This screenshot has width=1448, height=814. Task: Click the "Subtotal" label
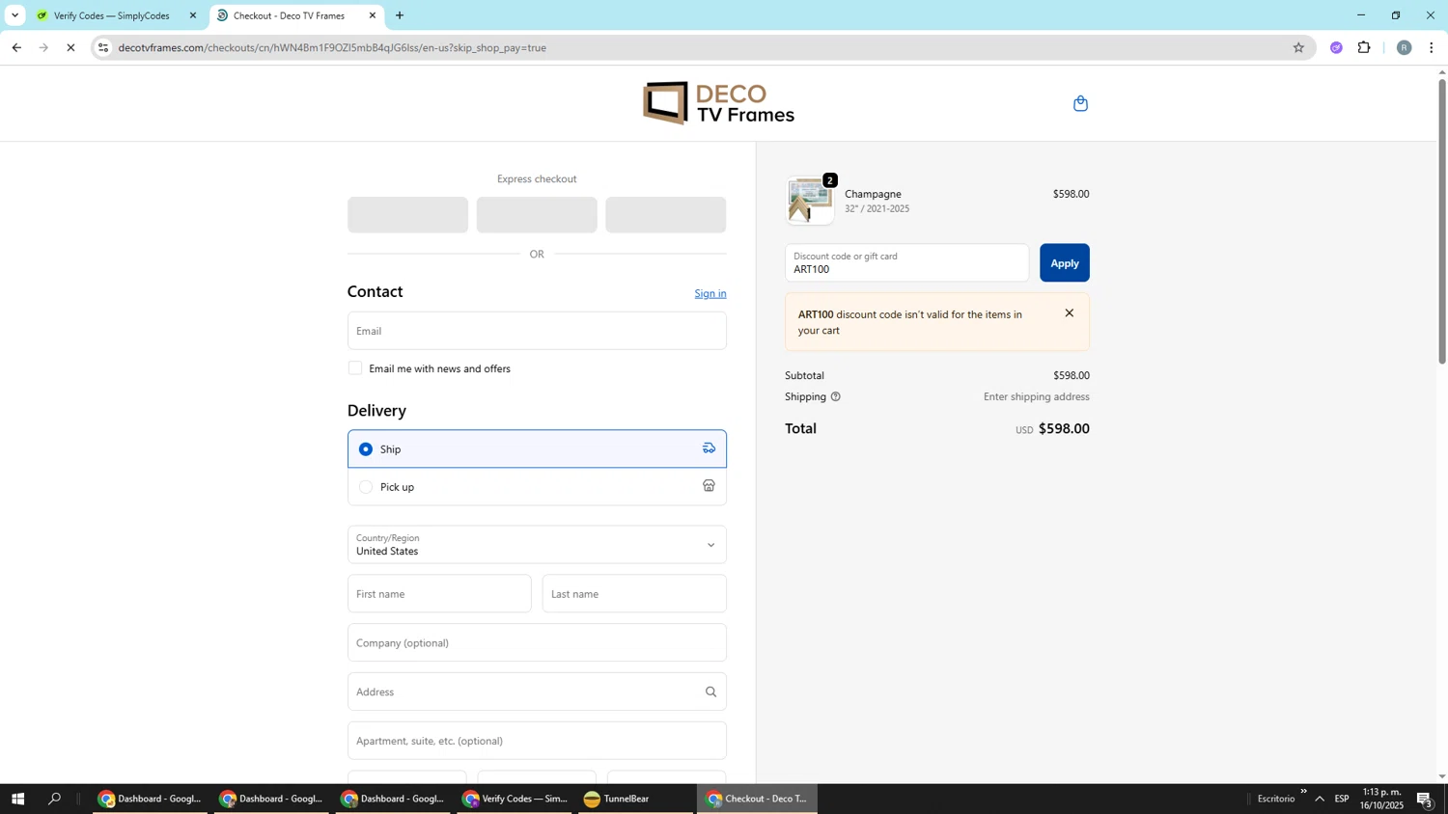804,375
